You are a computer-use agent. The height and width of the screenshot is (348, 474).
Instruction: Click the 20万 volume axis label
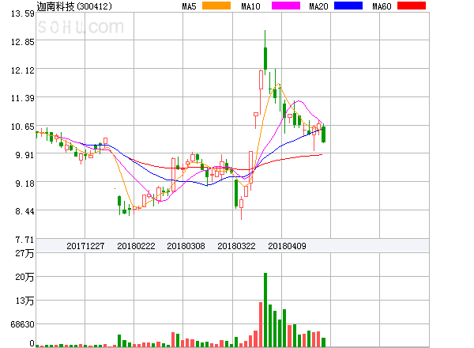coord(24,277)
